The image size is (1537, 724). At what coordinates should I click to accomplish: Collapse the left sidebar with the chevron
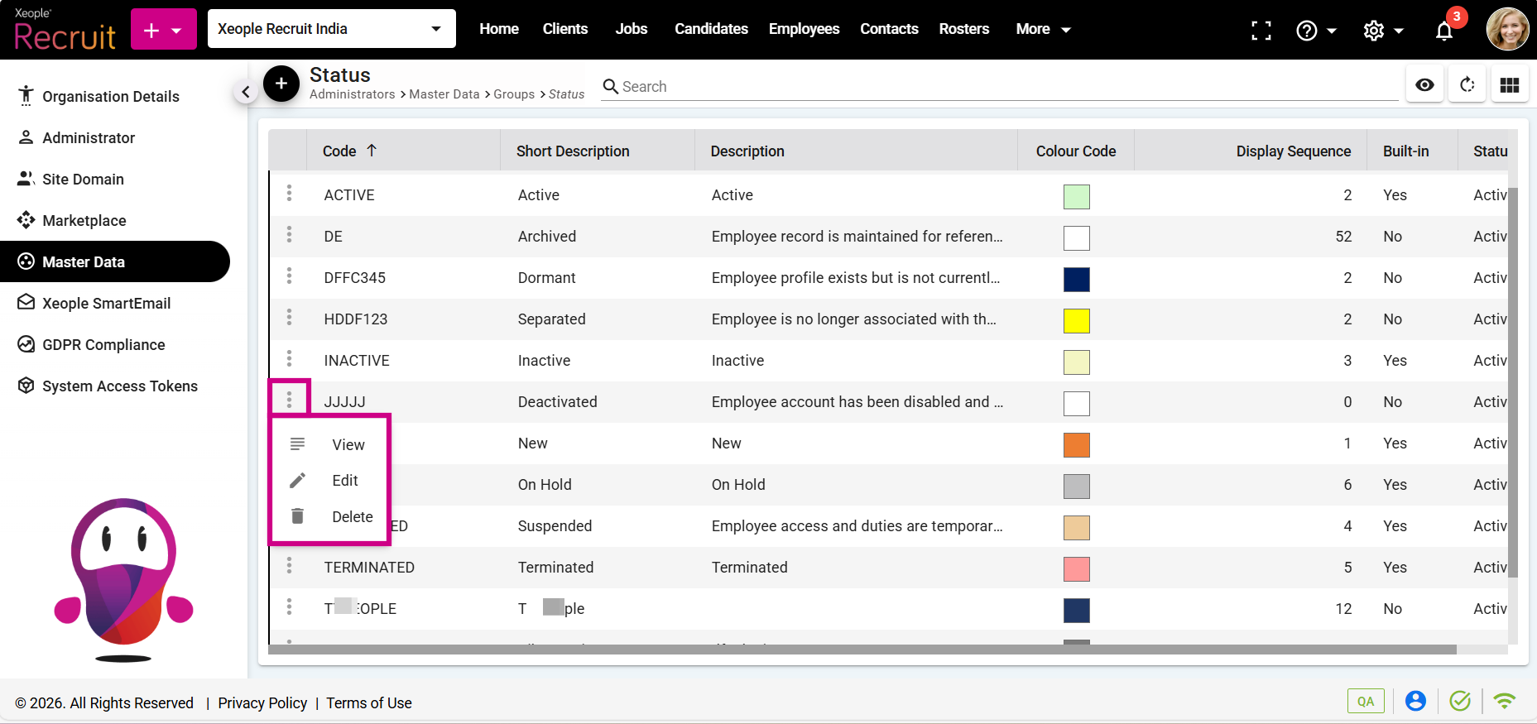245,92
